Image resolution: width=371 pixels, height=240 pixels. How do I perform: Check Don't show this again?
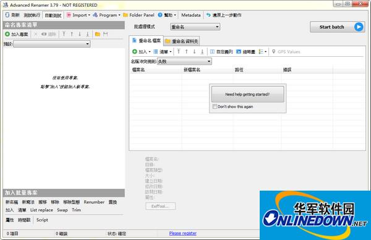(215, 107)
